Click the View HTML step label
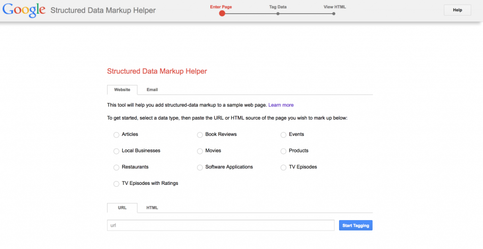Image resolution: width=483 pixels, height=249 pixels. coord(335,7)
